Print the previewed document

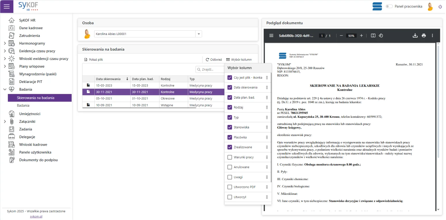pos(424,36)
